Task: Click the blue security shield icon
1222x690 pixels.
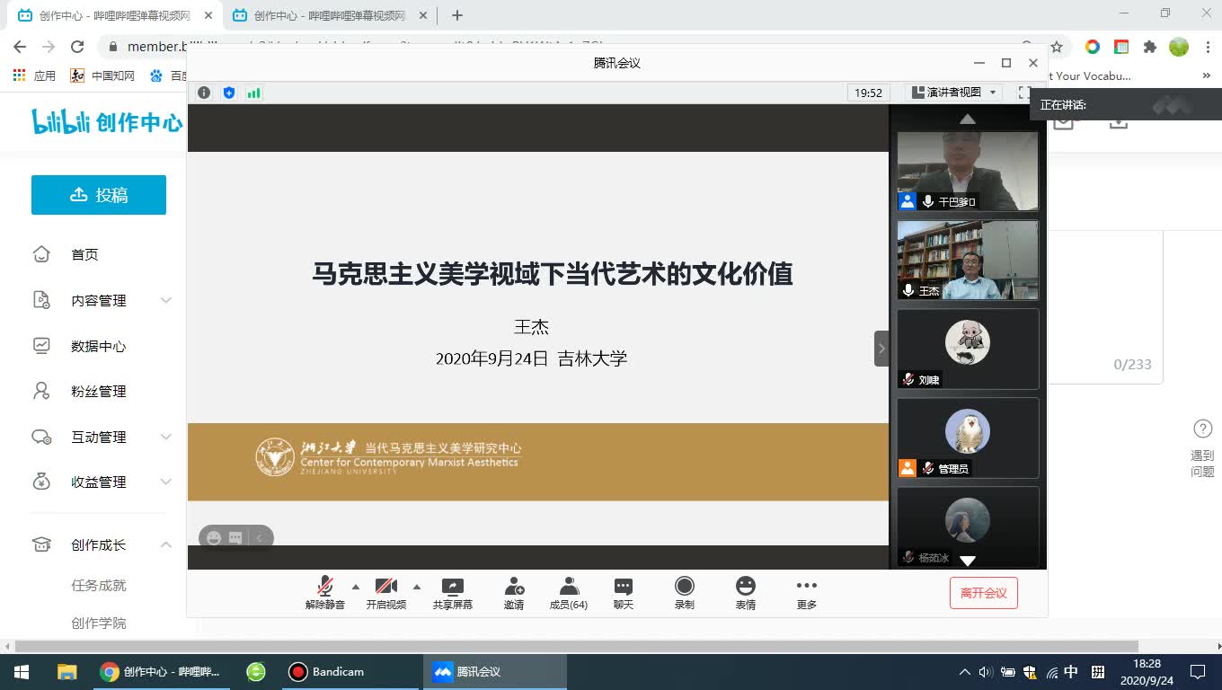Action: (229, 93)
